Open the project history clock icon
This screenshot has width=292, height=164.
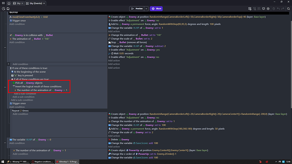[3, 8]
